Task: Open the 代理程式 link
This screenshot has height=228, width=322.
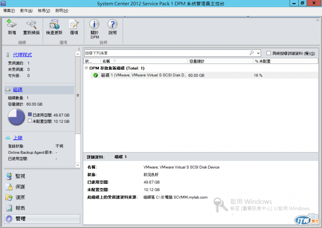Action: tap(23, 55)
